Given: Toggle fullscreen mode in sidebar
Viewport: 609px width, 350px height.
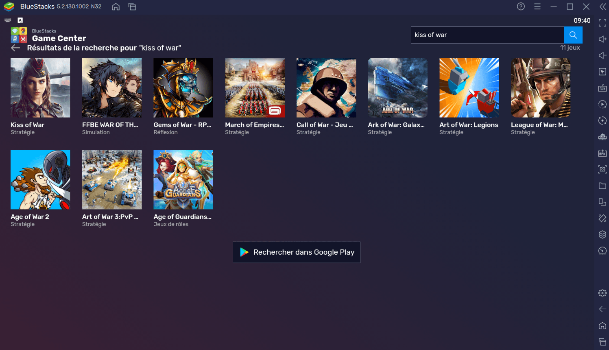Looking at the screenshot, I should pyautogui.click(x=602, y=23).
